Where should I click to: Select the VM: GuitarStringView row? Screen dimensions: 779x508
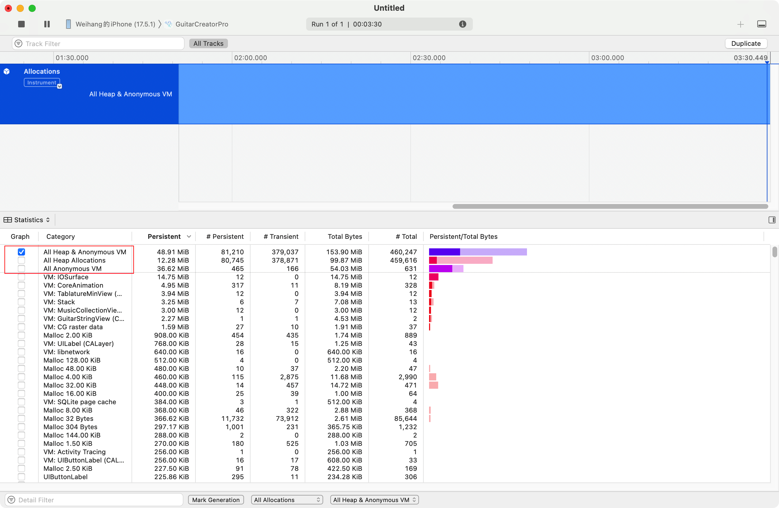(x=385, y=318)
